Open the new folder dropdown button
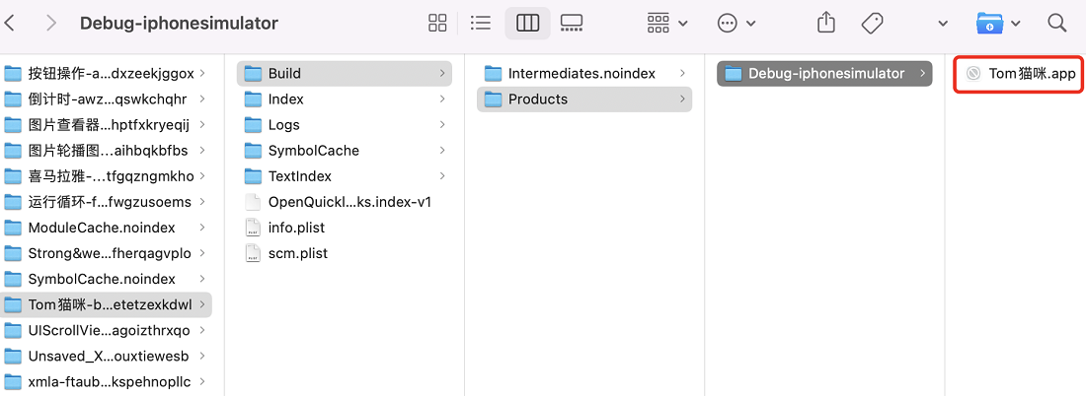1086x396 pixels. coord(998,24)
